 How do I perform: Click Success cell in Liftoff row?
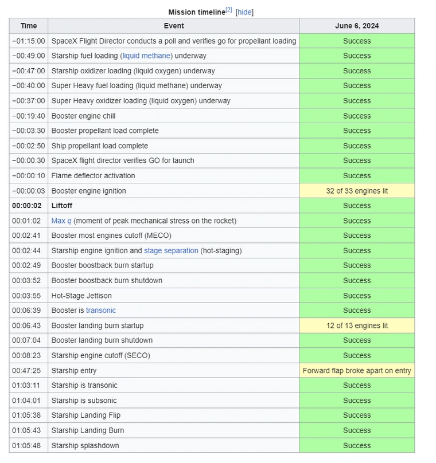(x=357, y=206)
